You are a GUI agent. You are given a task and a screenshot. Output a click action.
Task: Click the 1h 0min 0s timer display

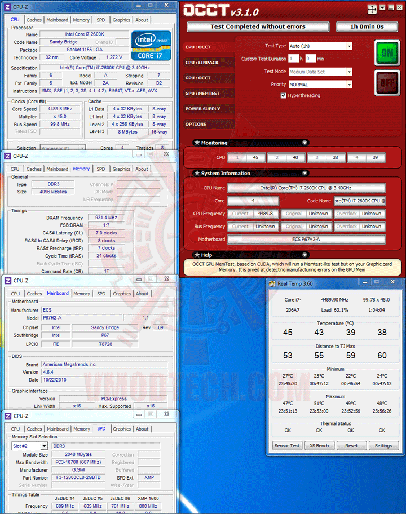[x=367, y=26]
